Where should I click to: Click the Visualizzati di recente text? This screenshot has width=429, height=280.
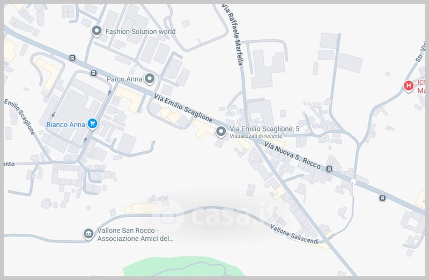click(256, 136)
